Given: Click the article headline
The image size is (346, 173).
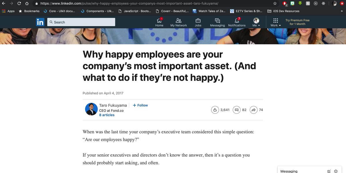Looking at the screenshot, I should 169,66.
